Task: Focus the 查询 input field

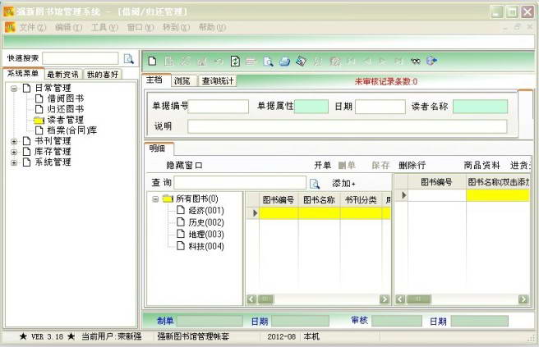Action: pos(240,183)
